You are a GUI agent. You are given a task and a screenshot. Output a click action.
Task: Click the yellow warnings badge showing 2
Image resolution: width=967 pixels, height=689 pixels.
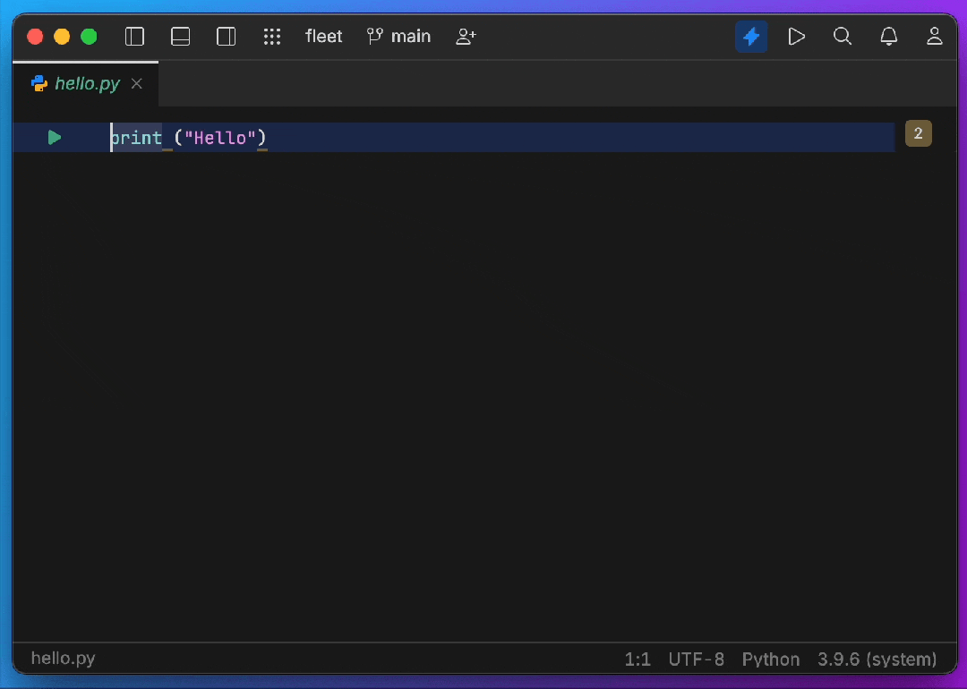919,133
